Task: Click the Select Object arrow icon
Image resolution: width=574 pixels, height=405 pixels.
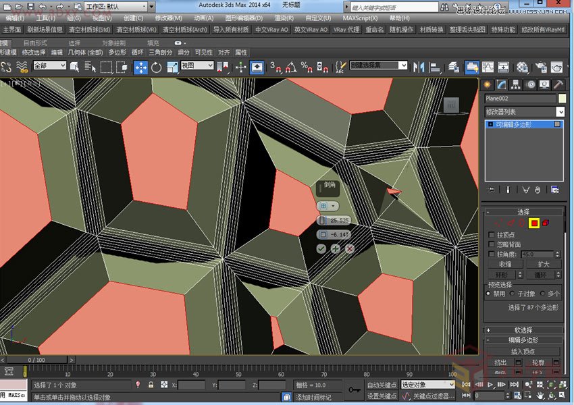Action: pos(75,67)
